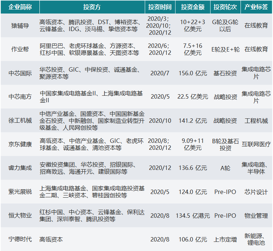Image resolution: width=273 pixels, height=251 pixels.
Task: Click the 紫光展锐 company name cell
Action: pos(20,192)
